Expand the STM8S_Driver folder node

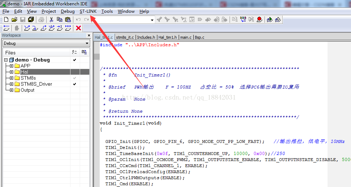11,84
